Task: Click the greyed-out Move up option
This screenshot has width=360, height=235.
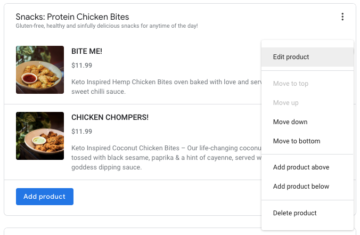Action: tap(285, 103)
